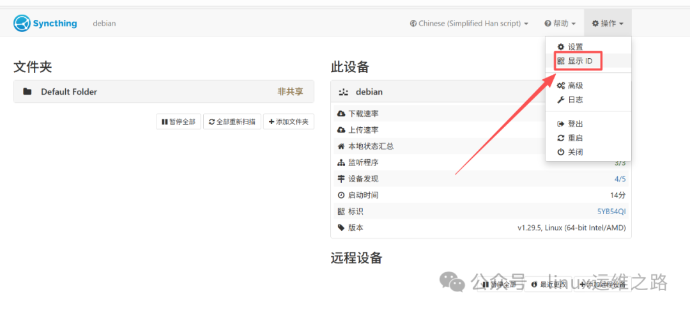Select 关闭 to shut down Syncthing

pyautogui.click(x=588, y=152)
